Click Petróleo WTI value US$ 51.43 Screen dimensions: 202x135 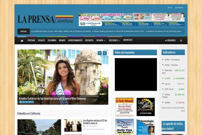click(179, 71)
